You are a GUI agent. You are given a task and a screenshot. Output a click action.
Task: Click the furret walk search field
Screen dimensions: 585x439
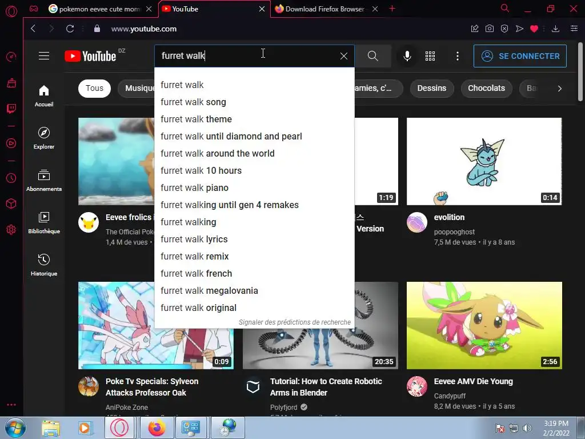tap(246, 56)
